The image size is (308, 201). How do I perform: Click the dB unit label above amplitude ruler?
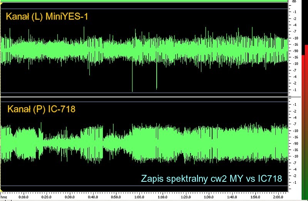(294, 2)
